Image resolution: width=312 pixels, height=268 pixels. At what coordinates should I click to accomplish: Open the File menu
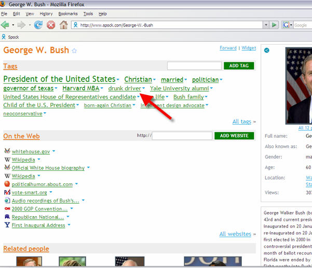tap(4, 14)
